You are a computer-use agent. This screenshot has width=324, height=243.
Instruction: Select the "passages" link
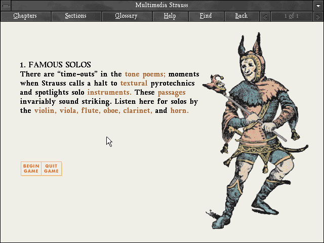(x=171, y=92)
